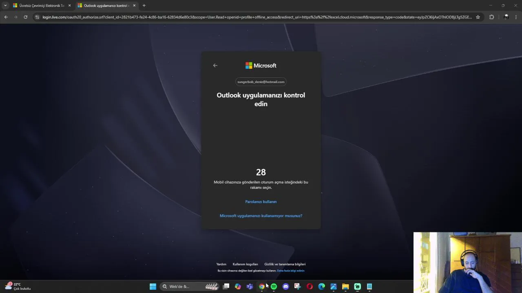Viewport: 522px width, 293px height.
Task: Close the 'Outlook uygulamanızı kontrol' tab
Action: click(134, 6)
